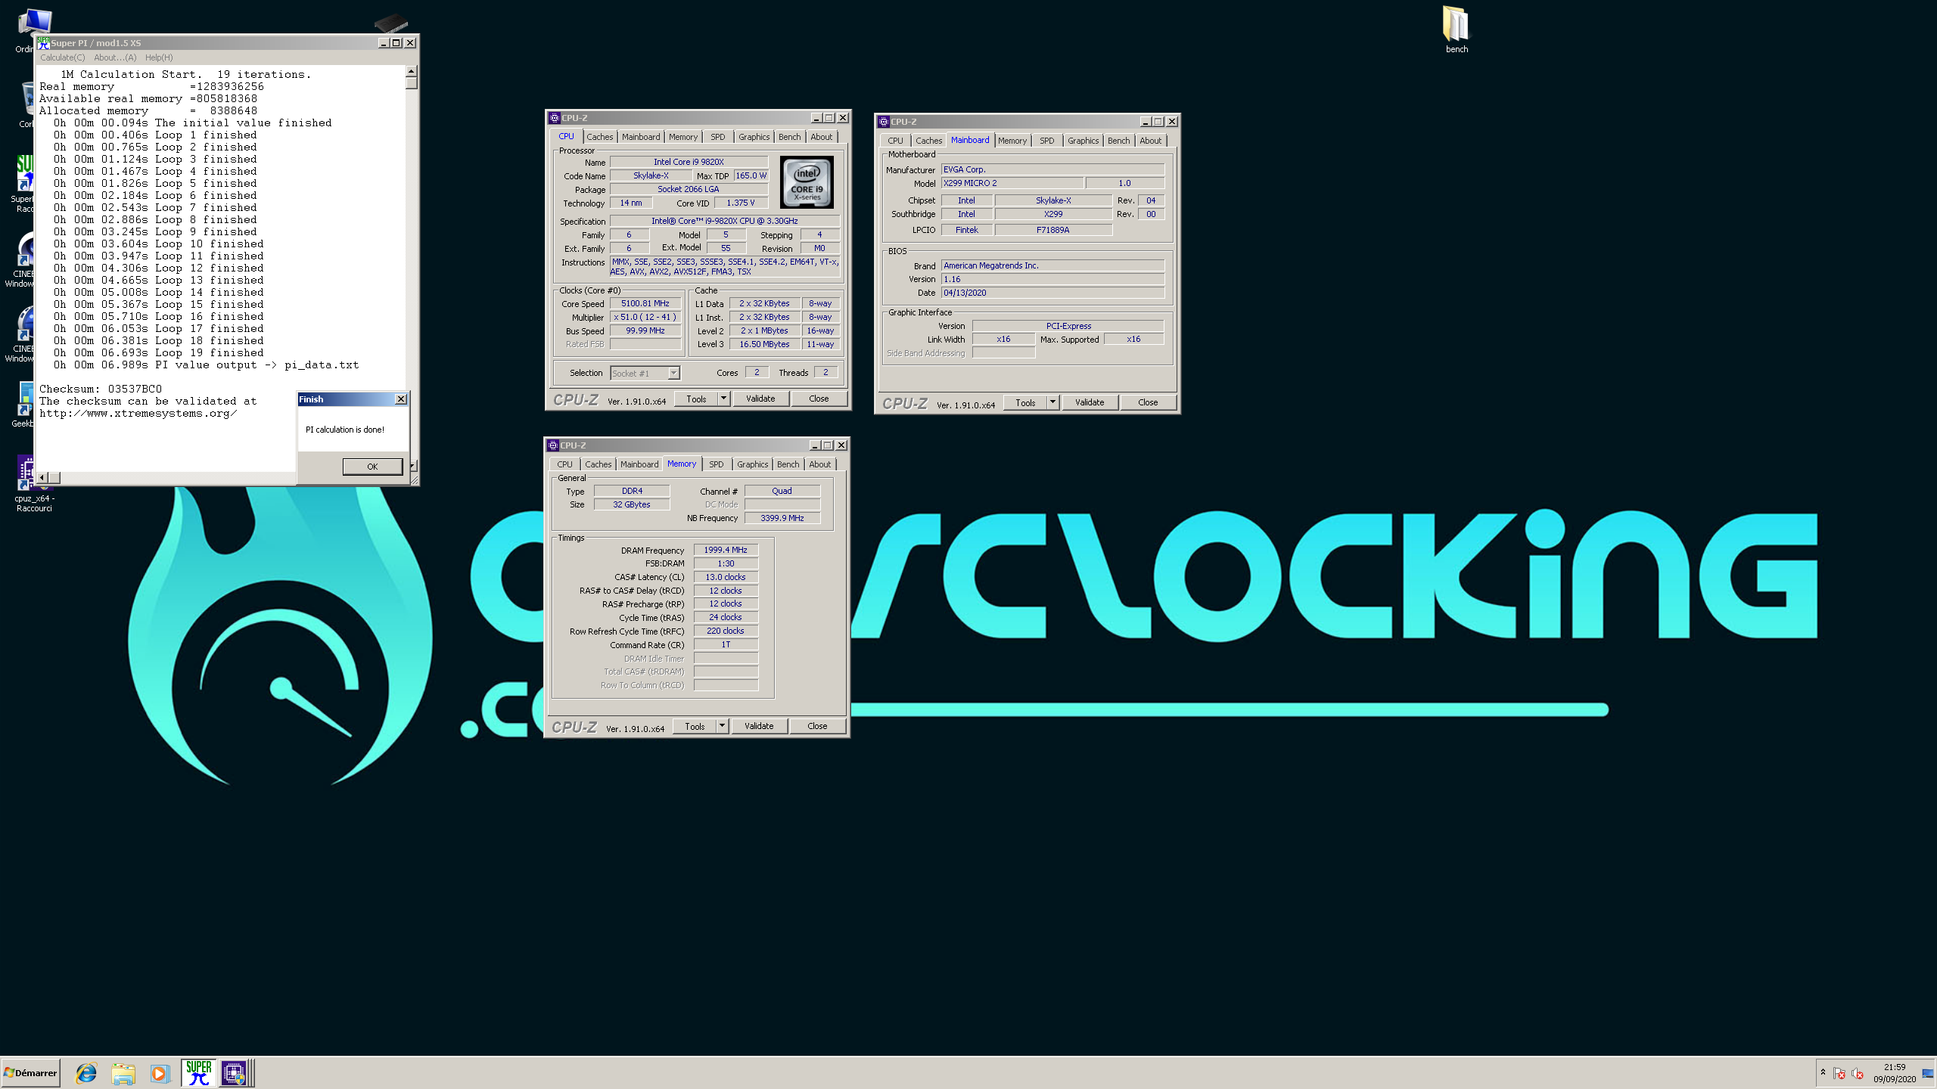Click the Démarrer start button
The image size is (1937, 1089).
[30, 1073]
